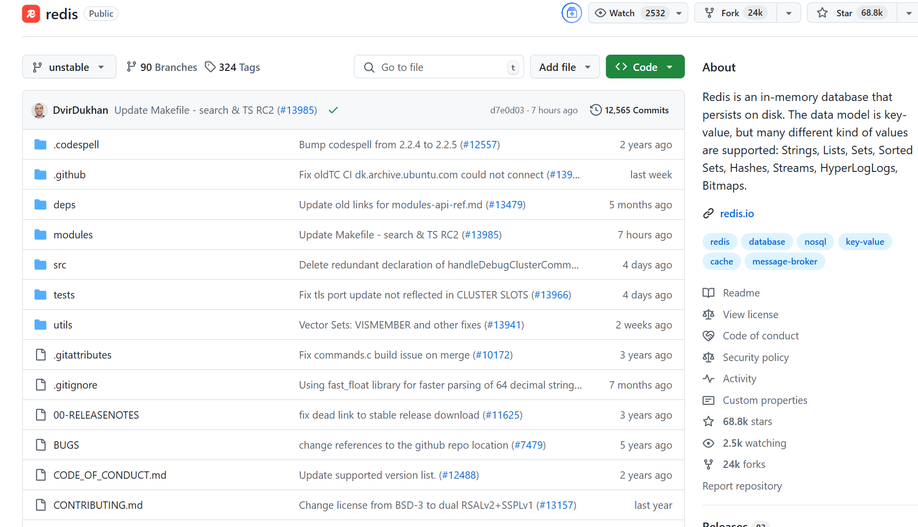Open pull request #11625 link
Image resolution: width=918 pixels, height=527 pixels.
pos(502,415)
